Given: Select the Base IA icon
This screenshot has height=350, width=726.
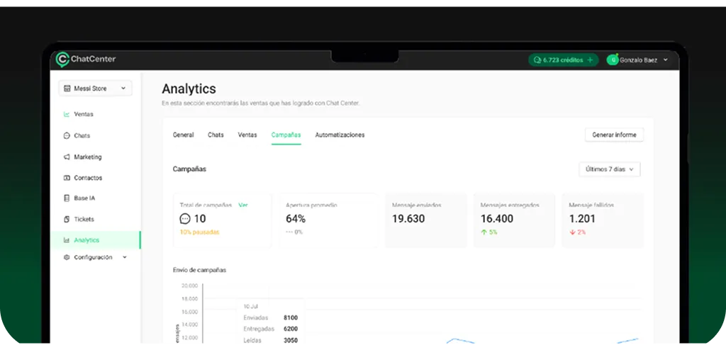Looking at the screenshot, I should (x=67, y=198).
